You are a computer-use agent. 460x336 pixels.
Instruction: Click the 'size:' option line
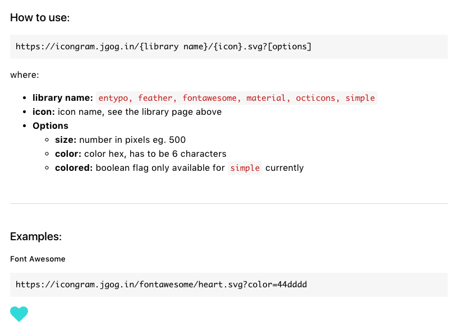pyautogui.click(x=120, y=140)
